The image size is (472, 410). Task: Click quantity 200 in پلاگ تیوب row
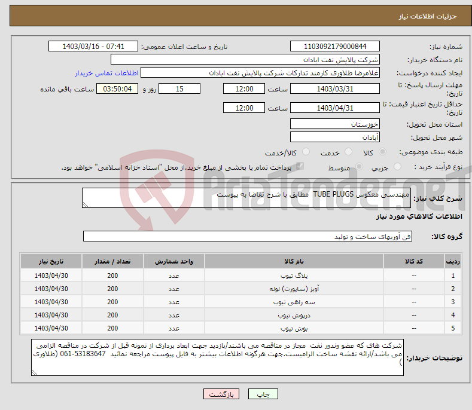(x=112, y=276)
